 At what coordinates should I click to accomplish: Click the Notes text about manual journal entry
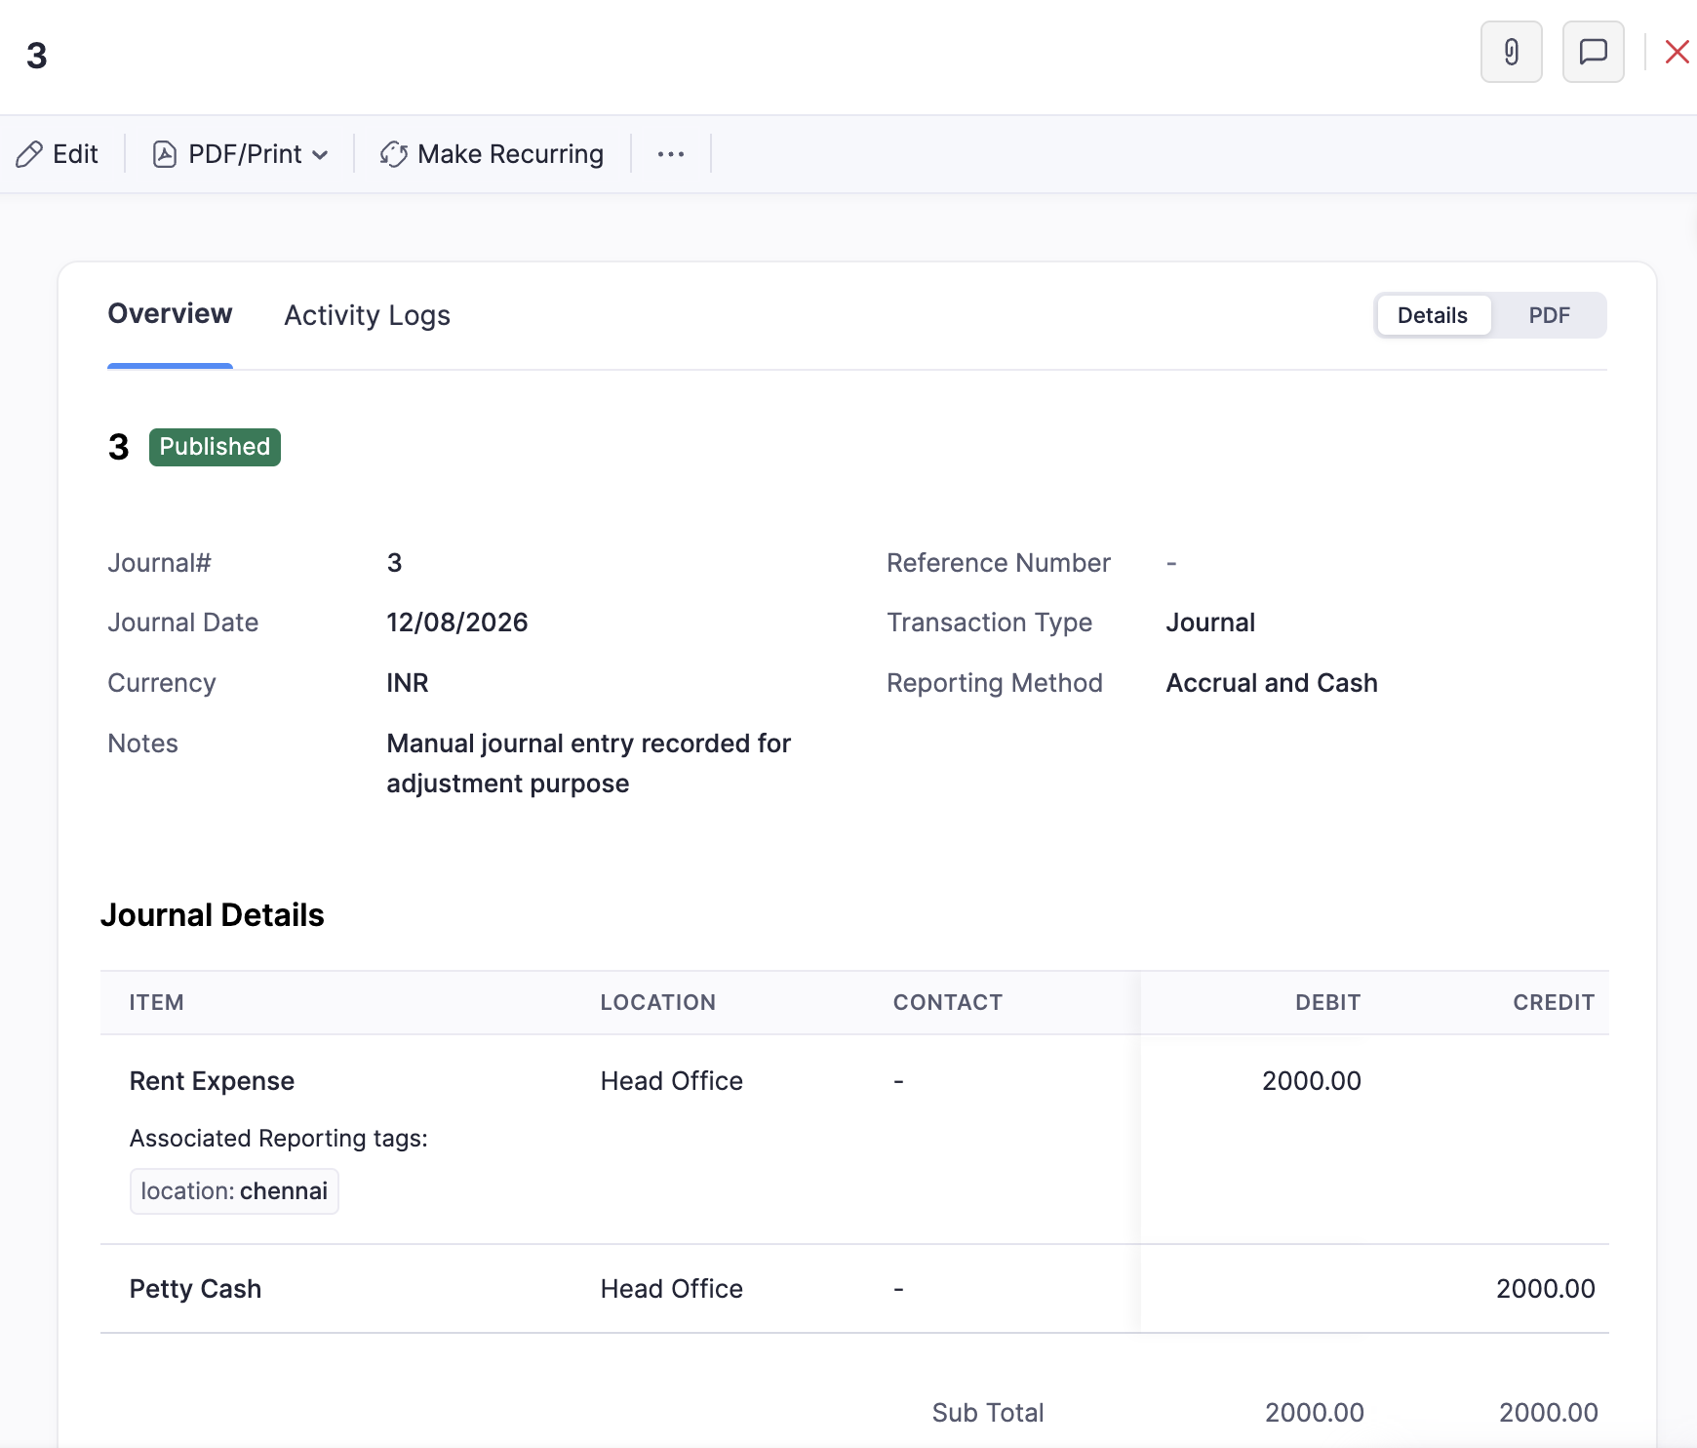click(x=588, y=763)
